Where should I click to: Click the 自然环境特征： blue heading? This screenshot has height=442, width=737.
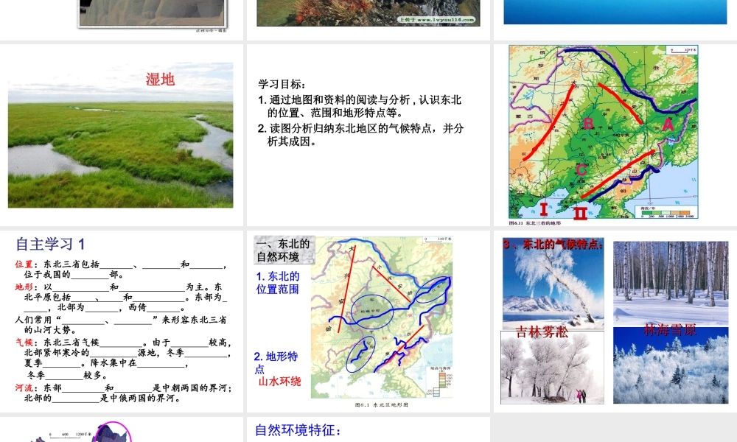pos(298,430)
